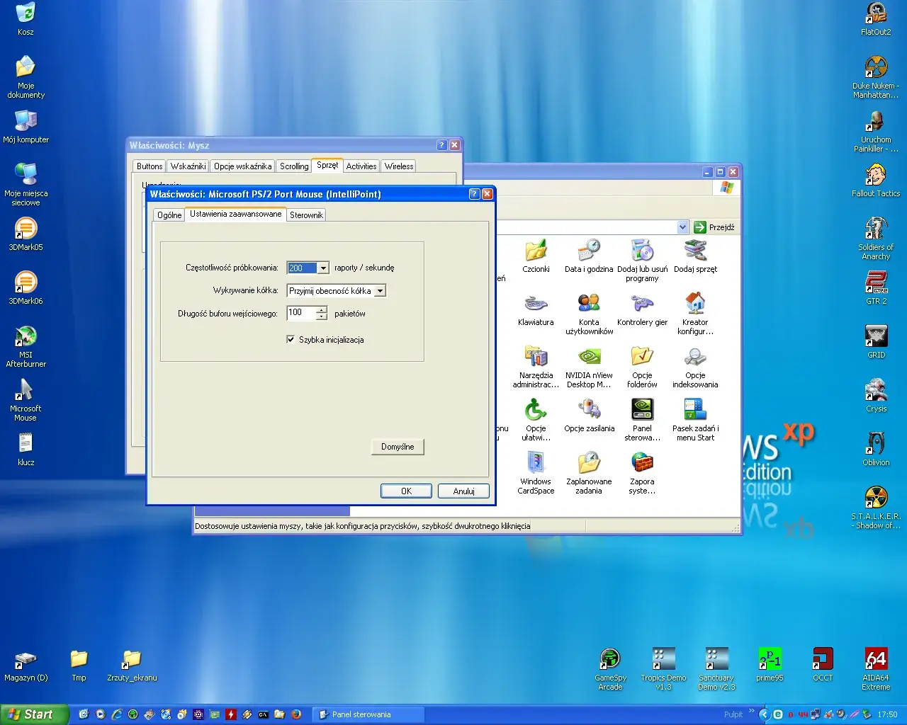The height and width of the screenshot is (725, 907).
Task: Click the Domyślne button
Action: click(398, 447)
